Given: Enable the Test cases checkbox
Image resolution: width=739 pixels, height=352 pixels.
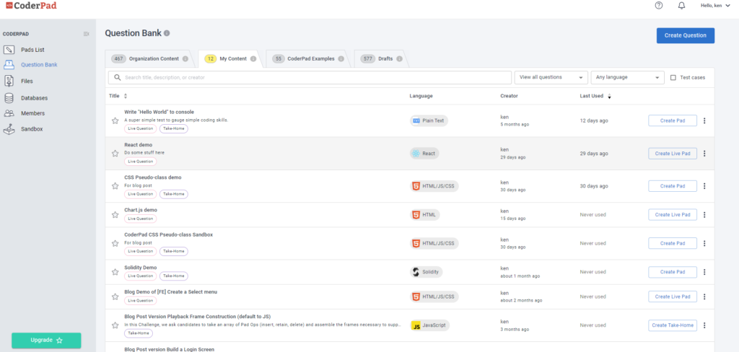Looking at the screenshot, I should pos(673,77).
